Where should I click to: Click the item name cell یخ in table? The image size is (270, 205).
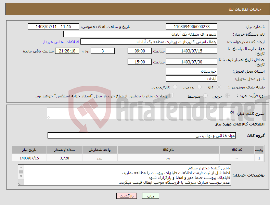(x=168, y=158)
